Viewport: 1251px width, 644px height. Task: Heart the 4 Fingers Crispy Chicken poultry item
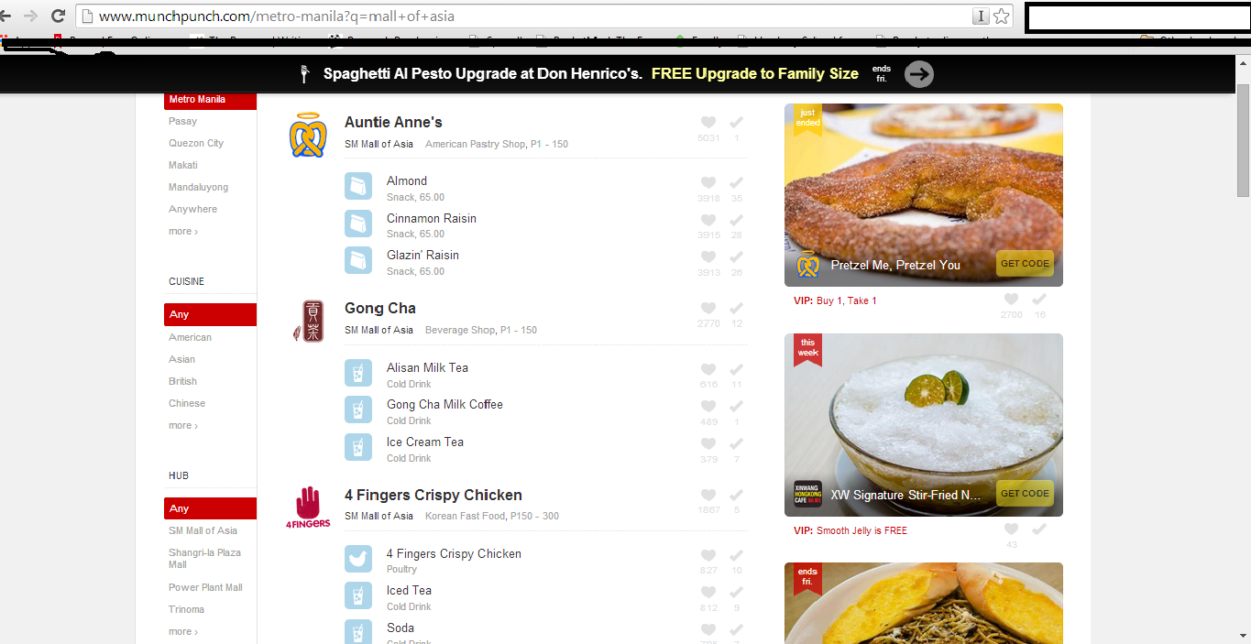(708, 556)
